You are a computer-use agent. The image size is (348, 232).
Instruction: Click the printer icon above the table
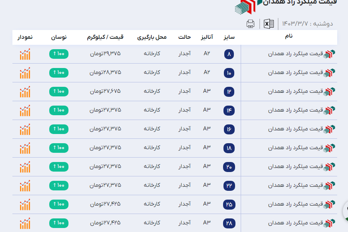point(250,24)
